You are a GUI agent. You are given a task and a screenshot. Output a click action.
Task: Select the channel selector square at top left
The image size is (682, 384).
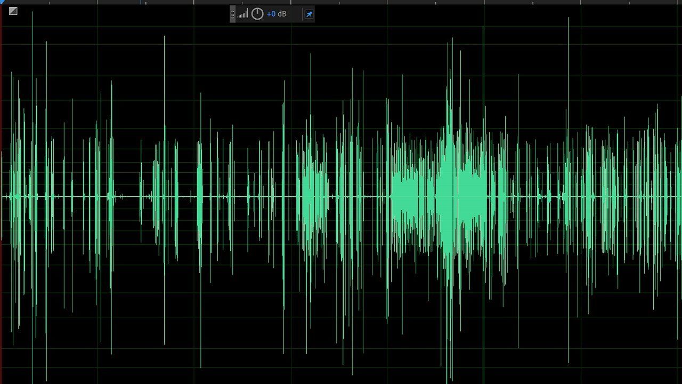click(x=12, y=10)
